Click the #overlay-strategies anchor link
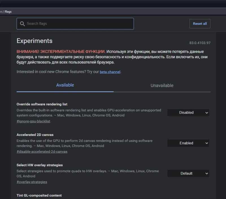This screenshot has height=199, width=226. pyautogui.click(x=32, y=182)
